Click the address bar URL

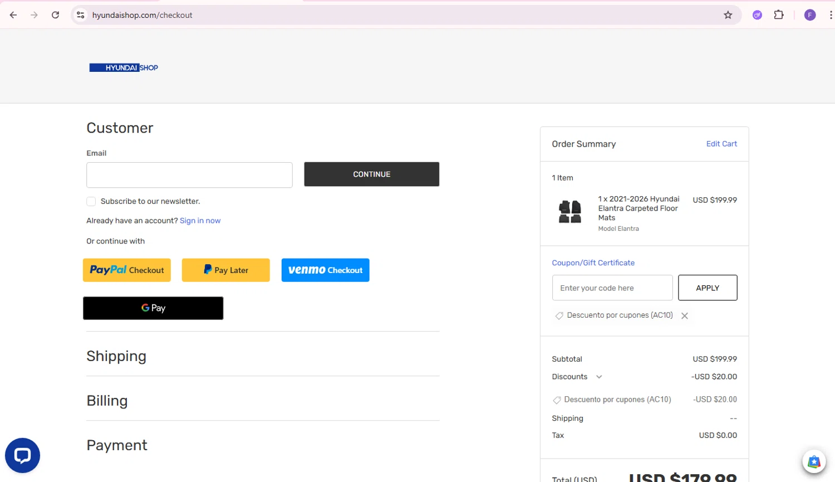[142, 15]
